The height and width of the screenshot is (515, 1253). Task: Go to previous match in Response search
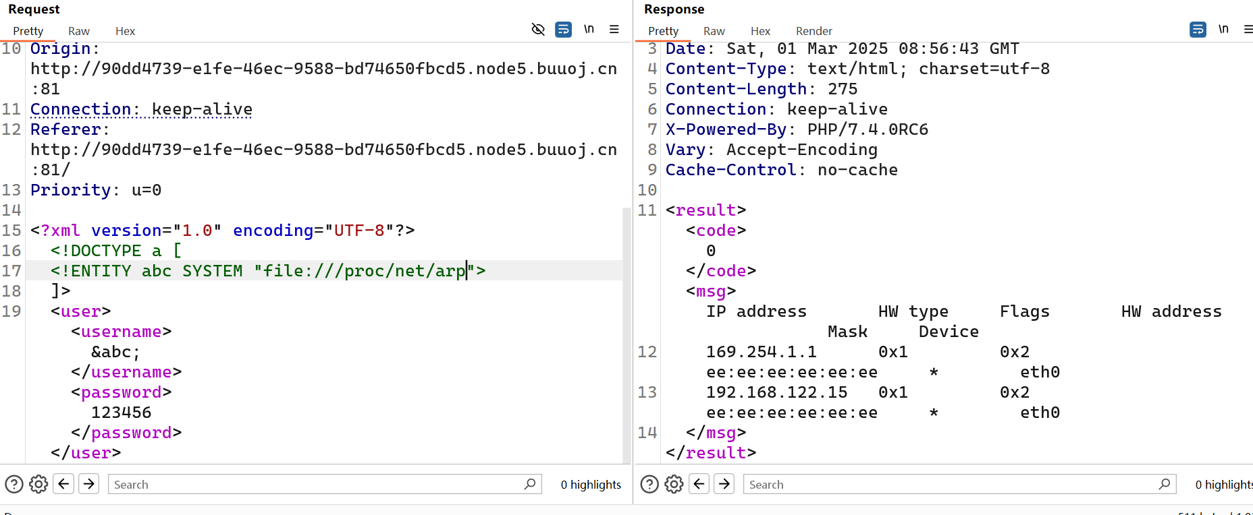pyautogui.click(x=699, y=483)
